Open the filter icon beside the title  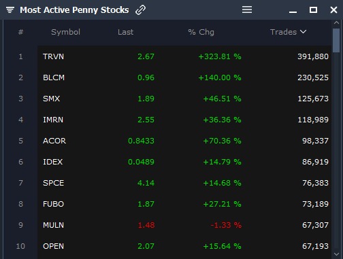pyautogui.click(x=10, y=10)
